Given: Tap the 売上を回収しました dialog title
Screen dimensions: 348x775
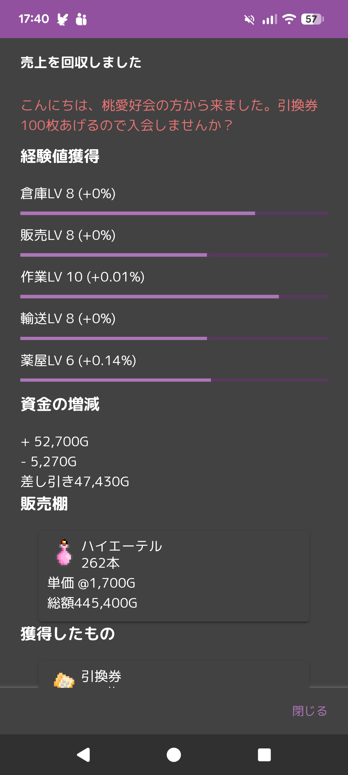Looking at the screenshot, I should tap(81, 62).
